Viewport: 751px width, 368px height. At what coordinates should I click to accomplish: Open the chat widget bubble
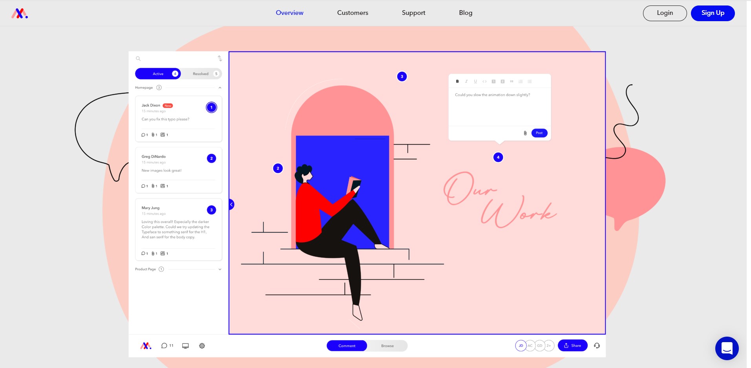pyautogui.click(x=727, y=348)
